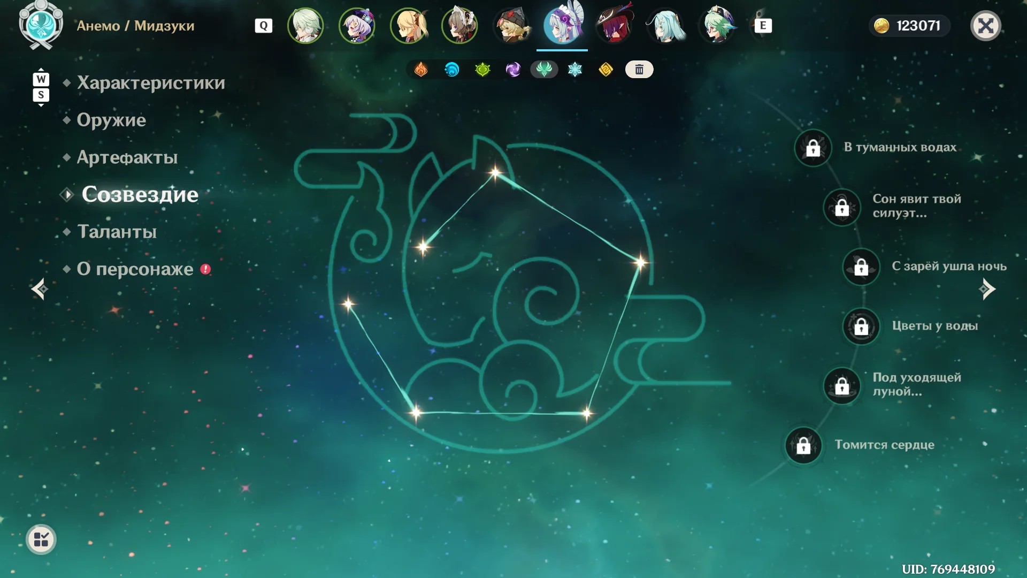Select the Hydro water element filter

click(452, 70)
